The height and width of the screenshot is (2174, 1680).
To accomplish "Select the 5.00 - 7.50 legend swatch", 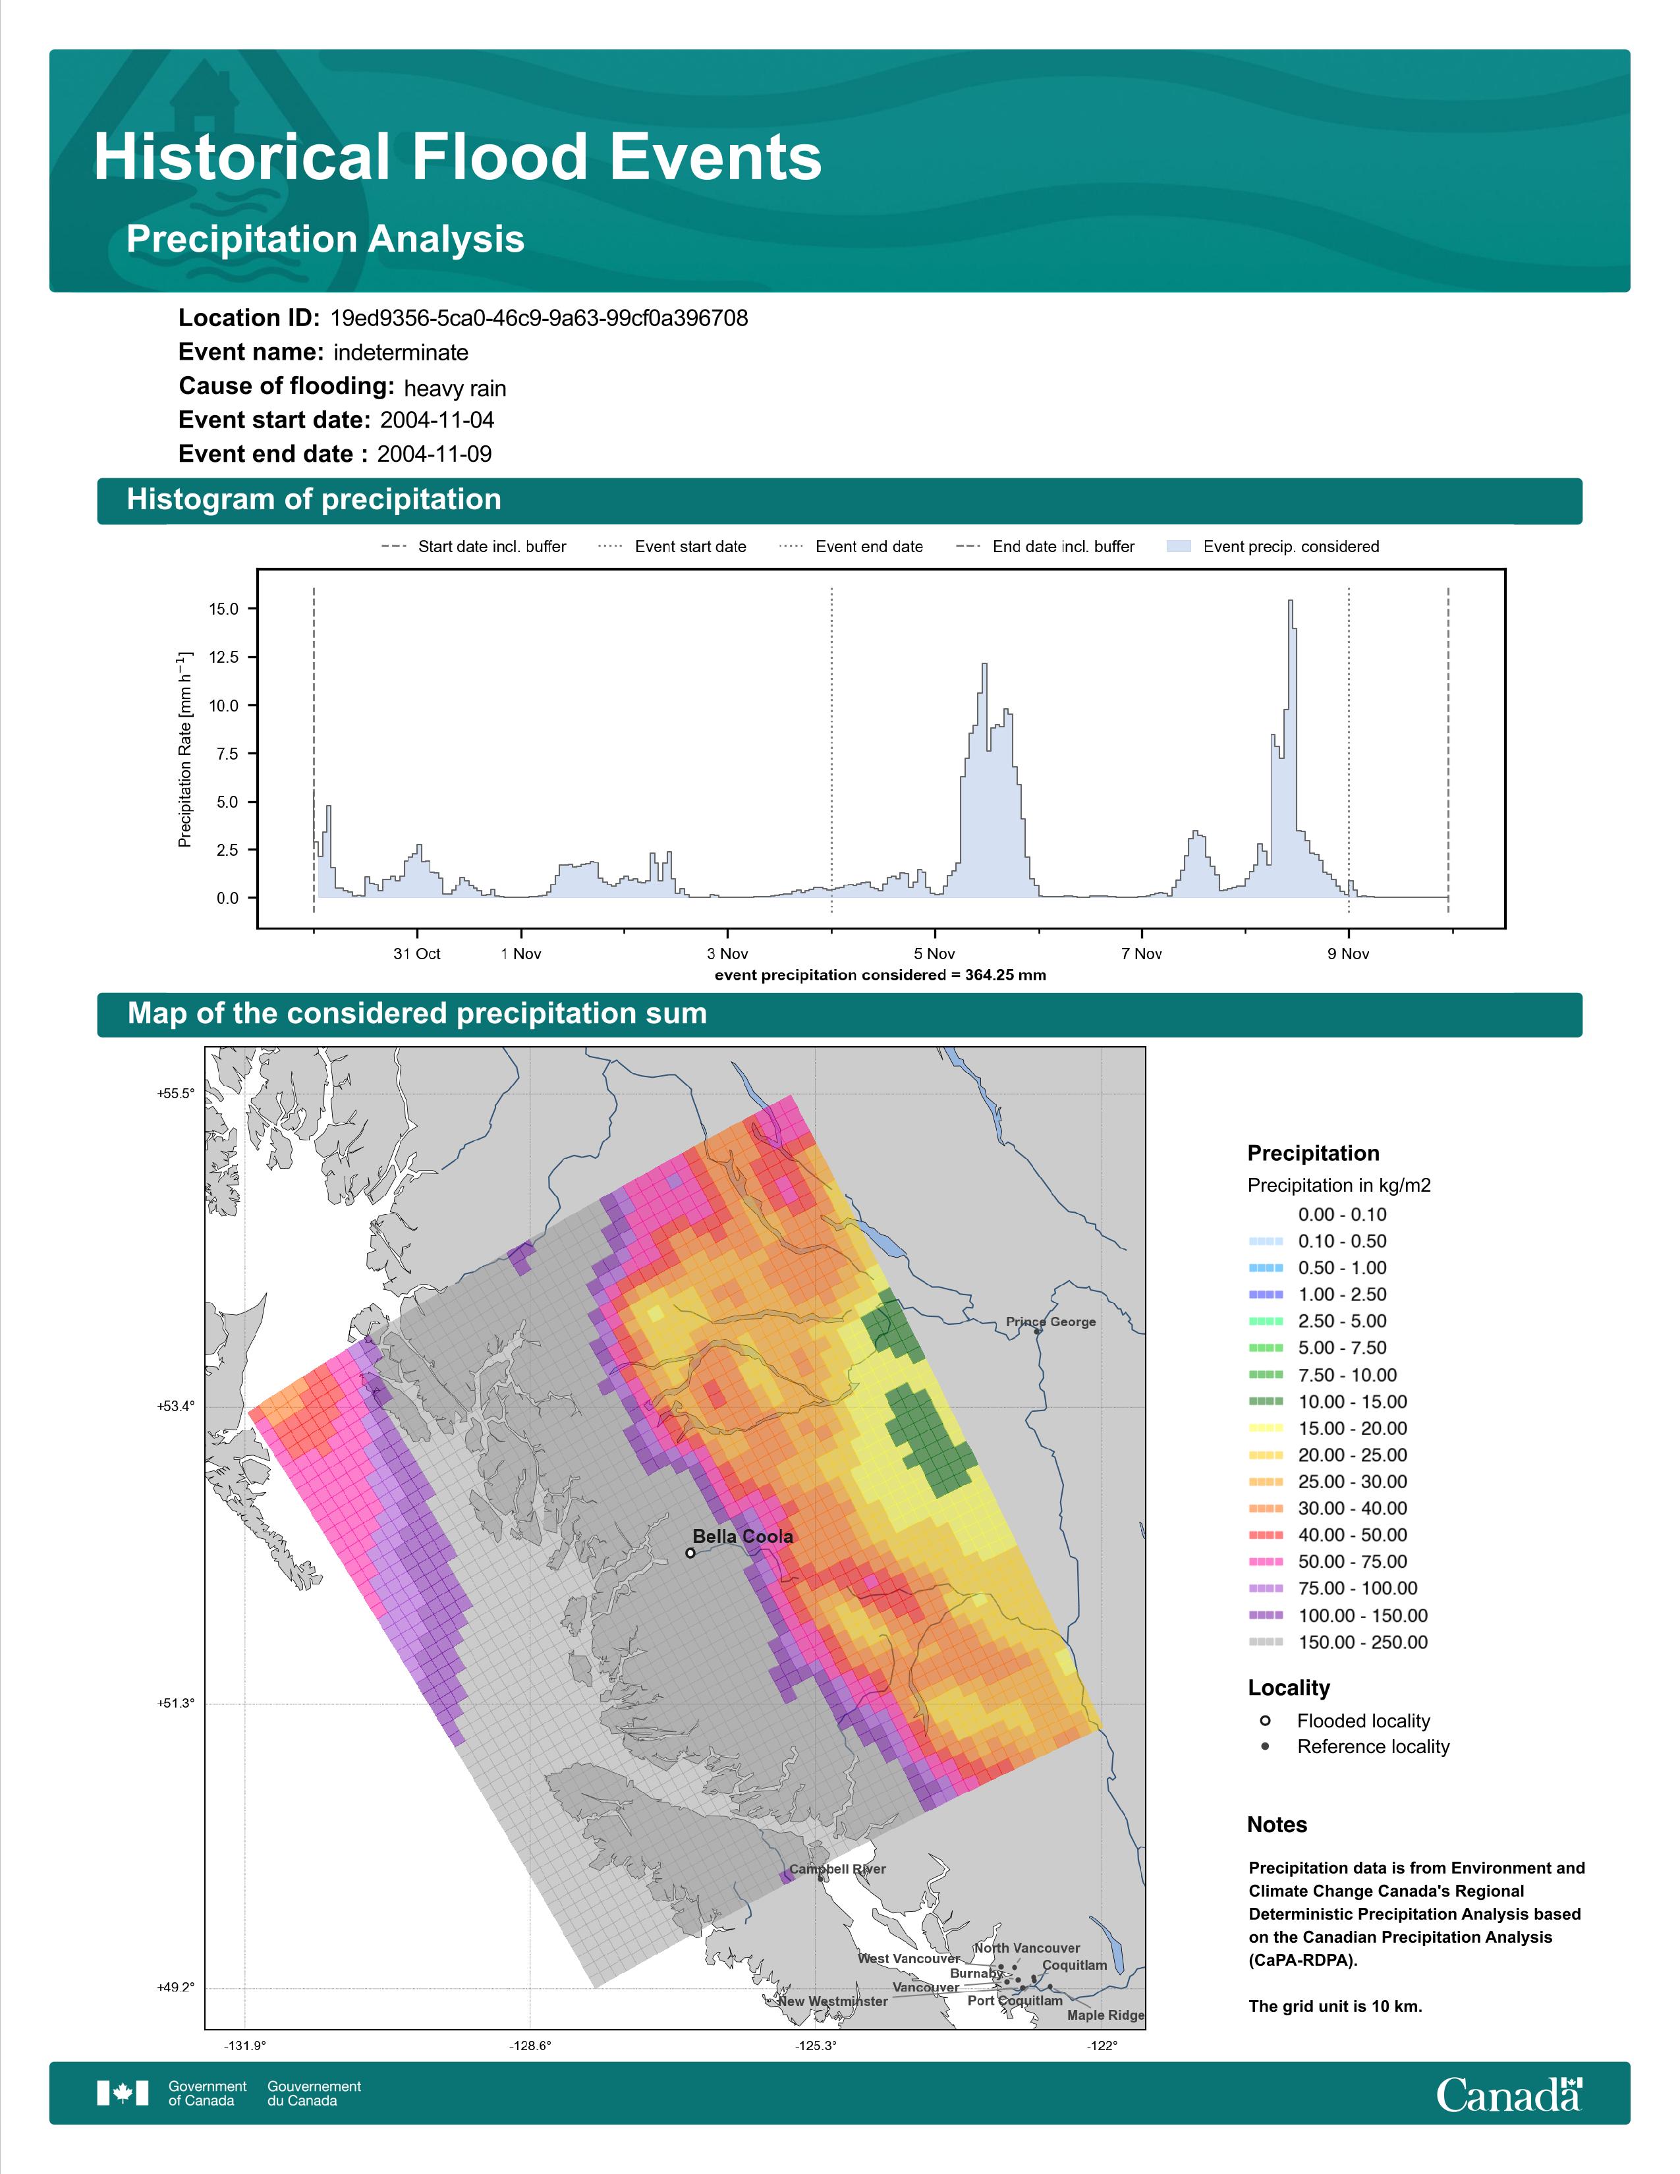I will pyautogui.click(x=1266, y=1348).
